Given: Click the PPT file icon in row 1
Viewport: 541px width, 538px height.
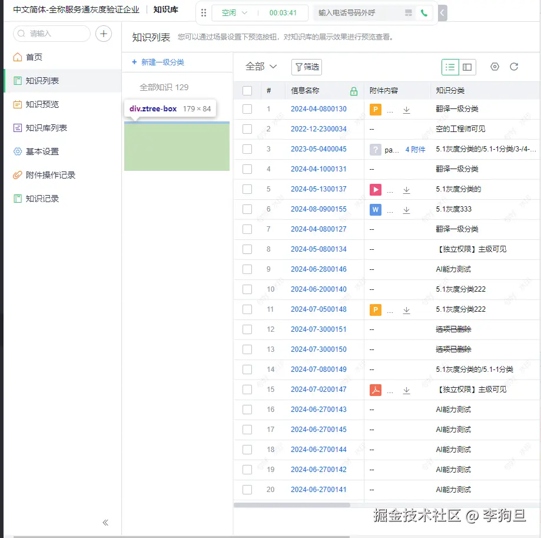Looking at the screenshot, I should coord(376,110).
